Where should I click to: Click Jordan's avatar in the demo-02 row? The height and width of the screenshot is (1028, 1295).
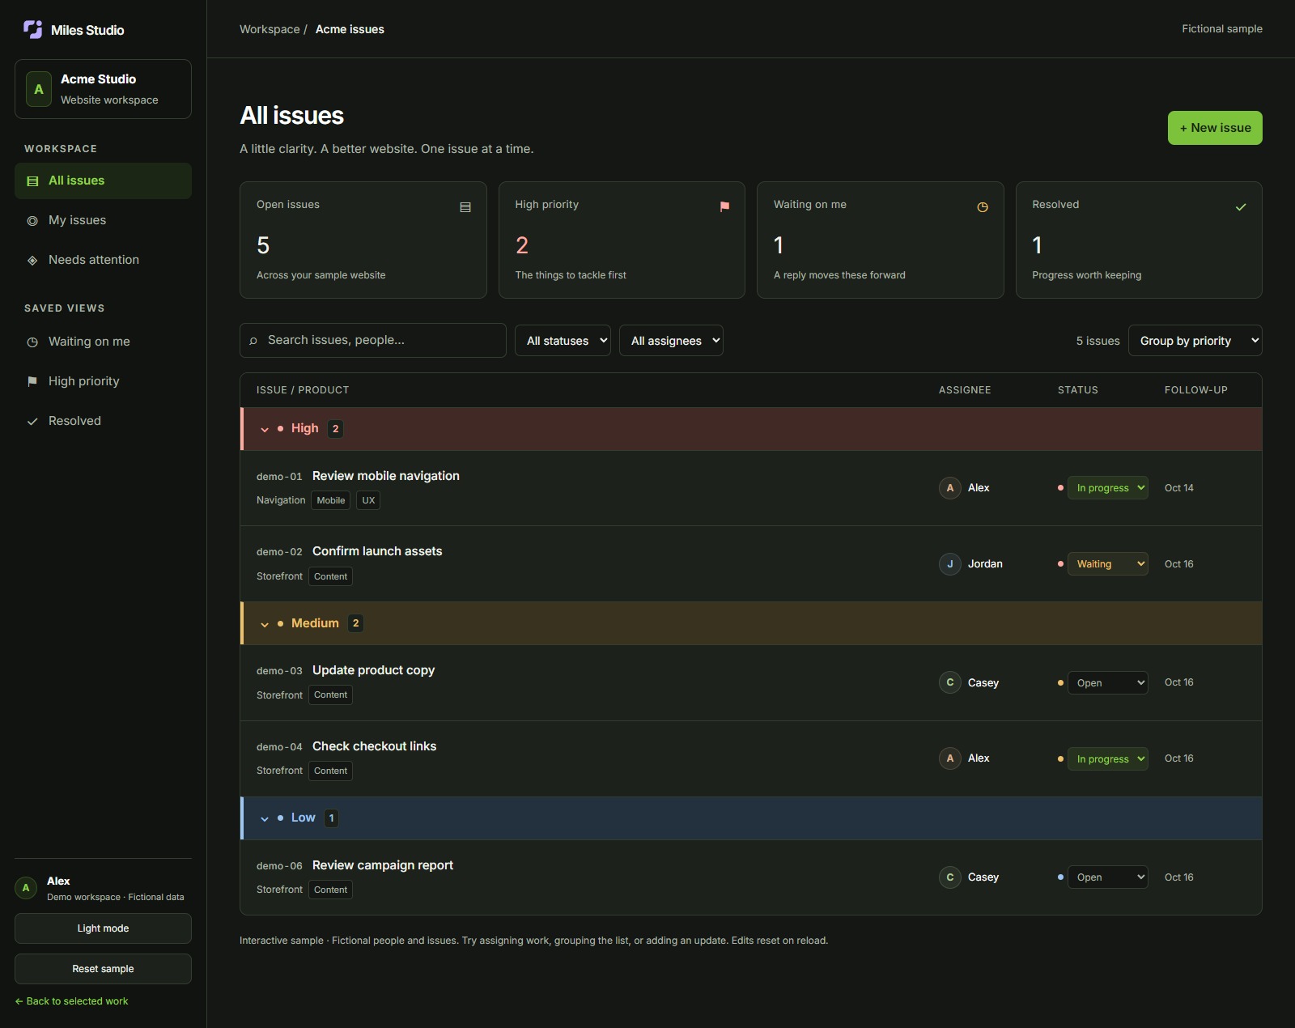[x=950, y=564]
